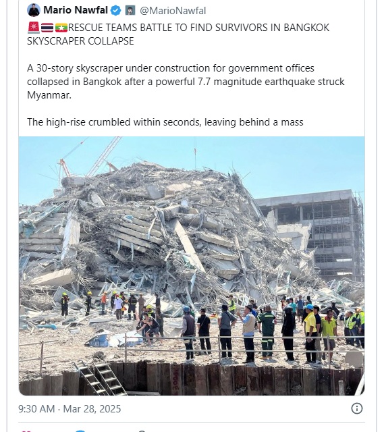Open the 9:30 AM Mar 28, 2025 timestamp
This screenshot has width=384, height=432.
70,409
